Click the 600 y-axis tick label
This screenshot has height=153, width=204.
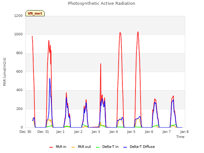(x=19, y=71)
